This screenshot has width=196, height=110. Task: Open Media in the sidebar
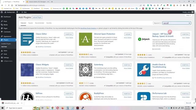coord(6,25)
